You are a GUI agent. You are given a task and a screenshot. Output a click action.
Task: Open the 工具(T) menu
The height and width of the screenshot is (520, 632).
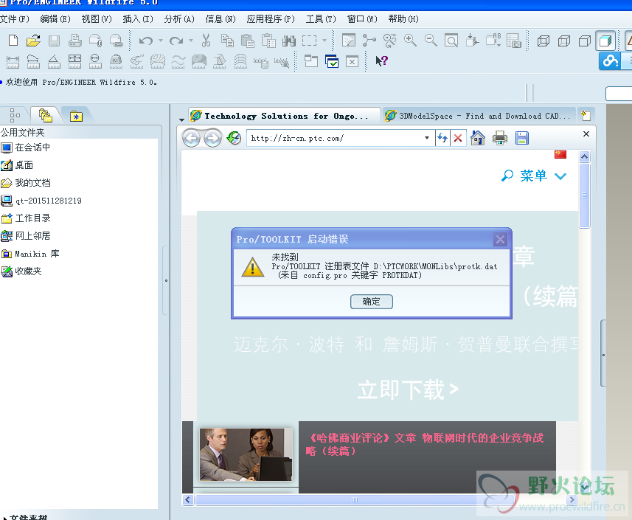(x=321, y=19)
